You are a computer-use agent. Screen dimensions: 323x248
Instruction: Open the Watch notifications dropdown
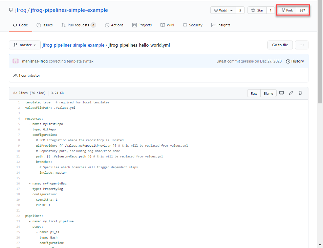coord(223,10)
